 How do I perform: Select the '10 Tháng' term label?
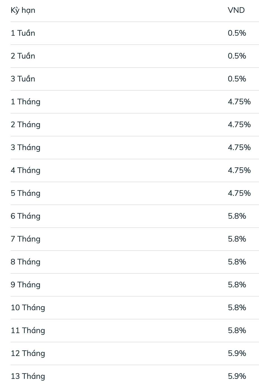pos(28,308)
